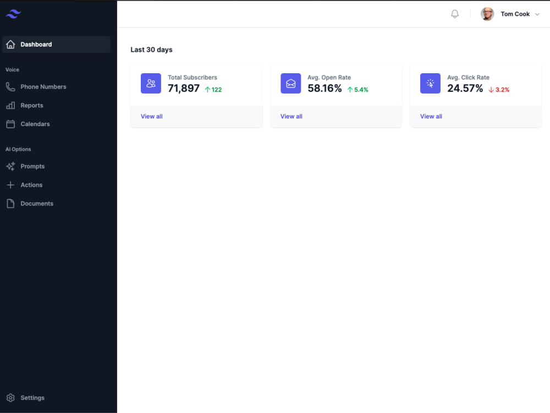Screen dimensions: 550x413
Task: Click the Settings gear icon
Action: click(x=10, y=398)
